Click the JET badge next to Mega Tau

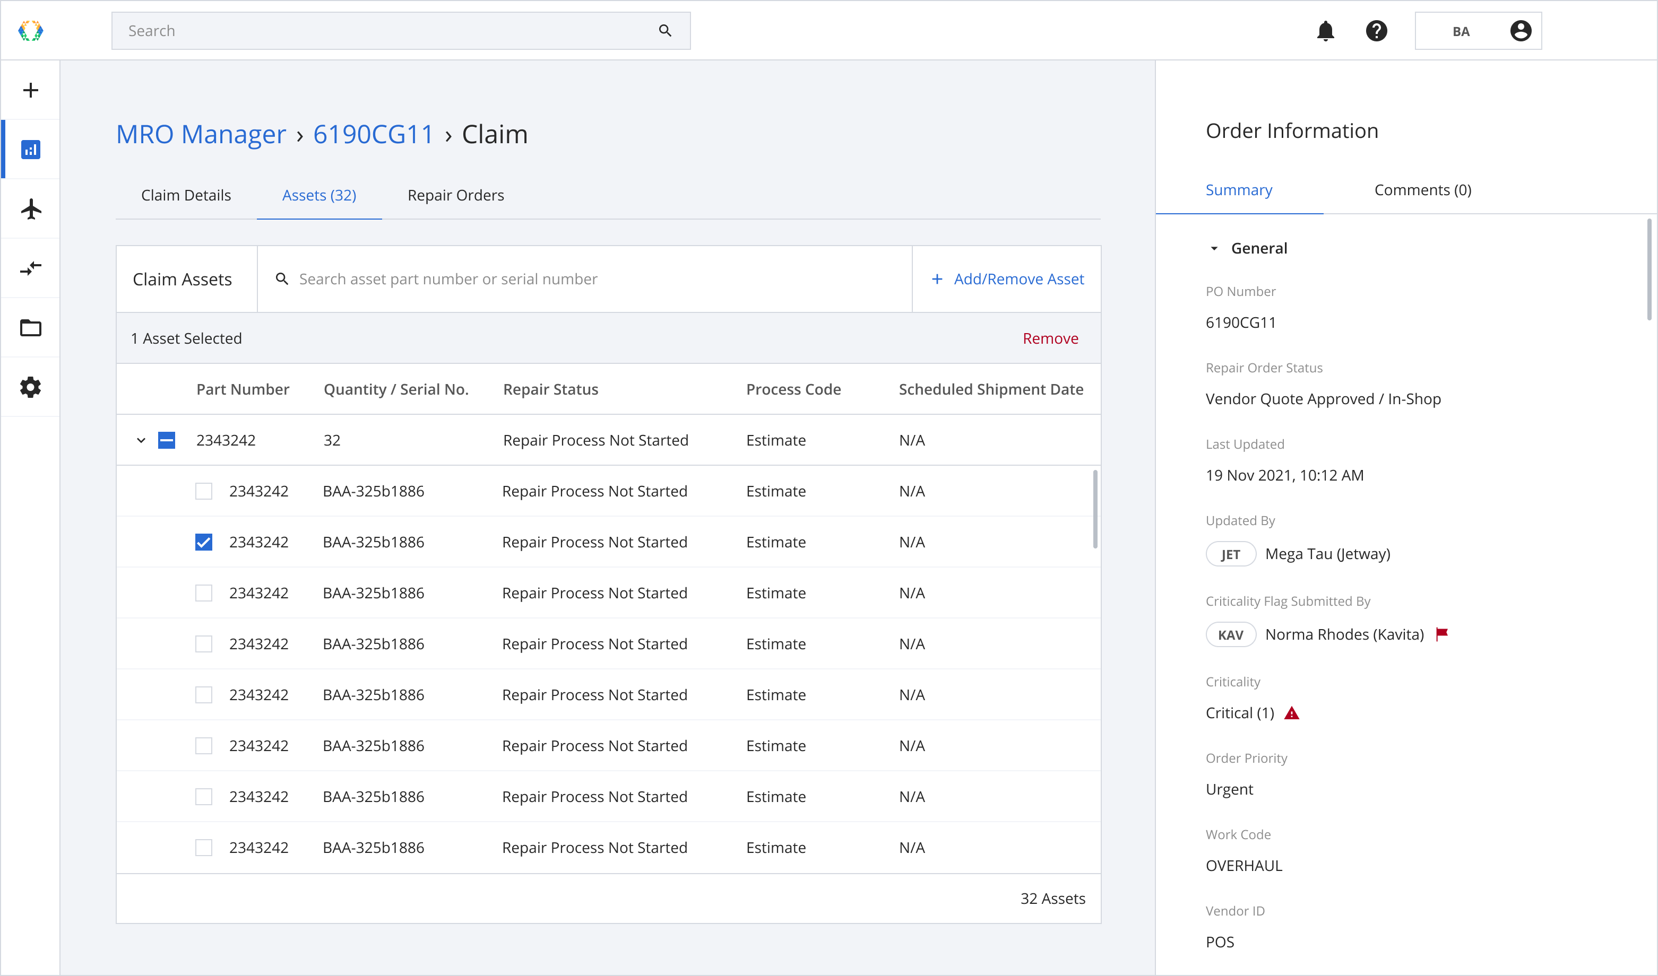[1230, 554]
